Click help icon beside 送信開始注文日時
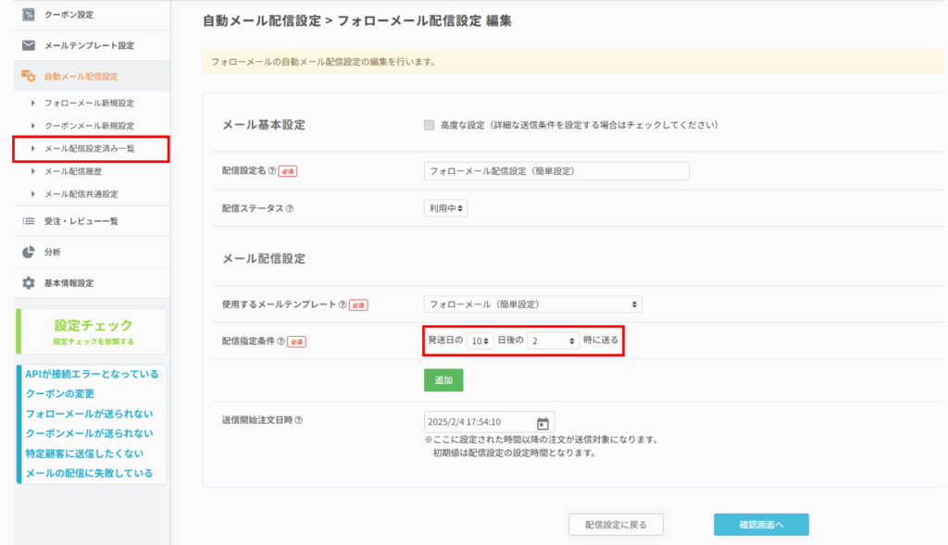This screenshot has height=545, width=948. pyautogui.click(x=299, y=420)
